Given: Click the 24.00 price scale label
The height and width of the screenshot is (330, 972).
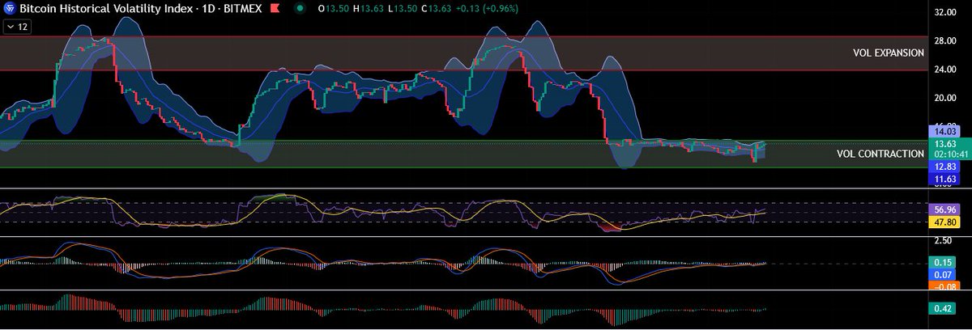Looking at the screenshot, I should [x=947, y=69].
